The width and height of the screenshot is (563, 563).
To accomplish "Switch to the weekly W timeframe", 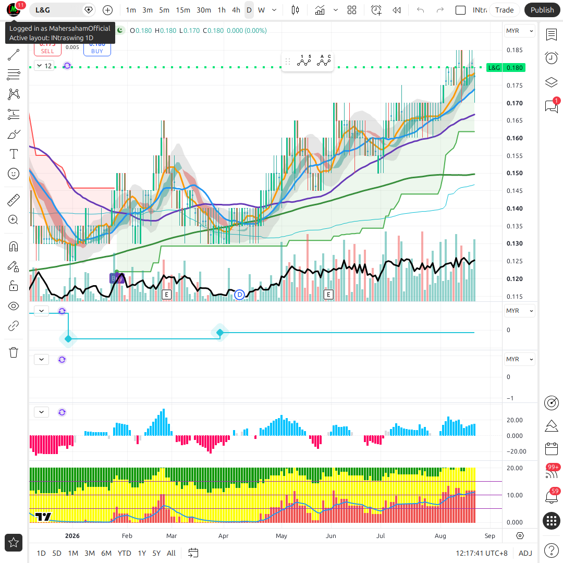I will point(261,10).
